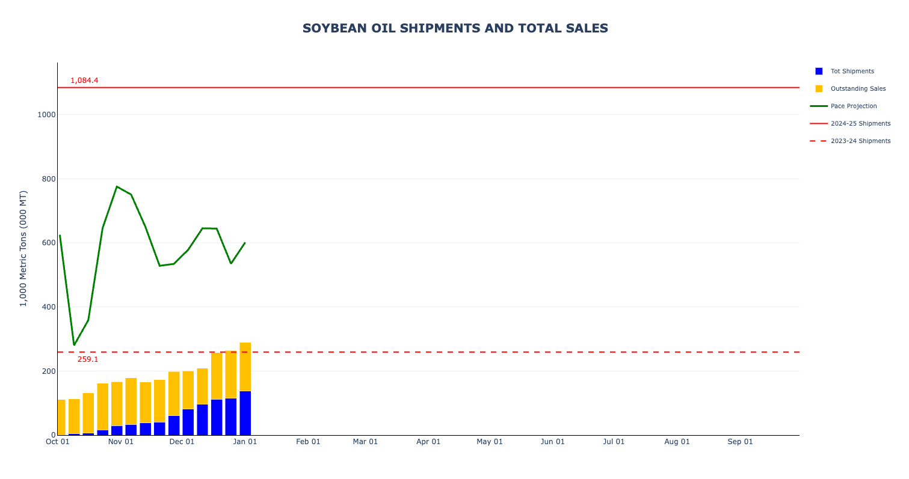
Task: Click the Soybean Oil Shipments chart title
Action: tap(455, 28)
